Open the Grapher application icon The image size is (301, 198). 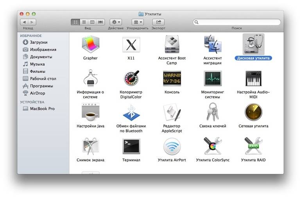90,45
